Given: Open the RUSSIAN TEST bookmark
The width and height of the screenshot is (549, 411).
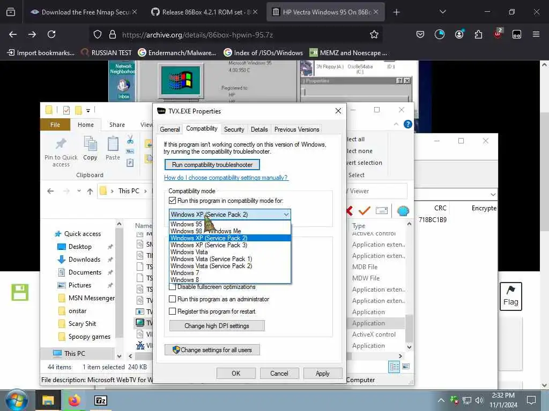Looking at the screenshot, I should pyautogui.click(x=107, y=53).
